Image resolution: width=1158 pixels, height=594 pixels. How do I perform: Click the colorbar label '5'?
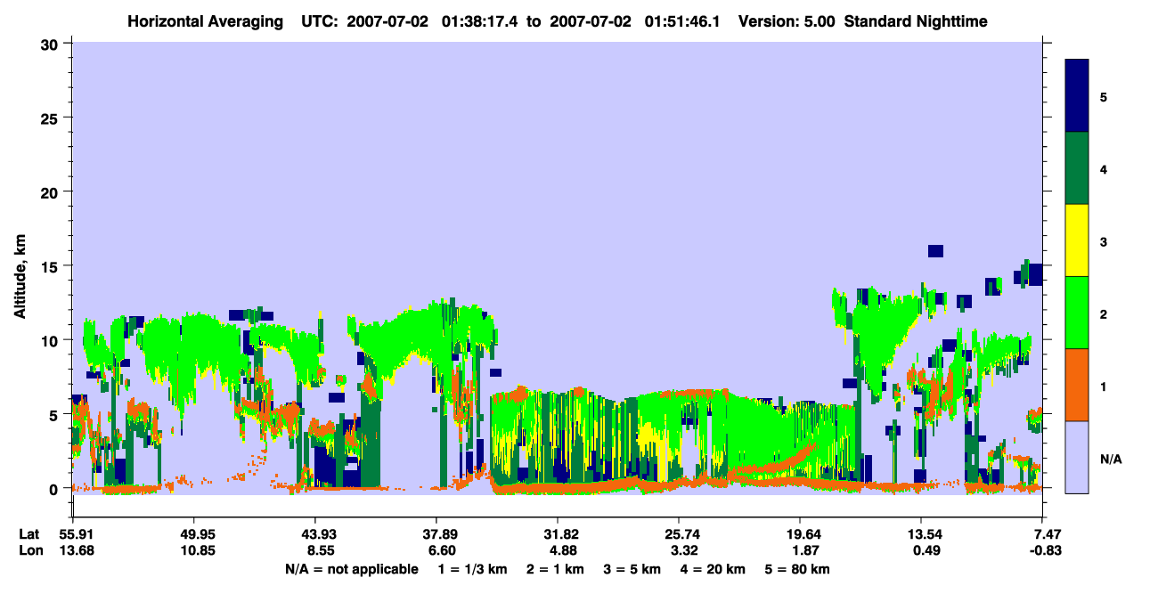pyautogui.click(x=1104, y=96)
